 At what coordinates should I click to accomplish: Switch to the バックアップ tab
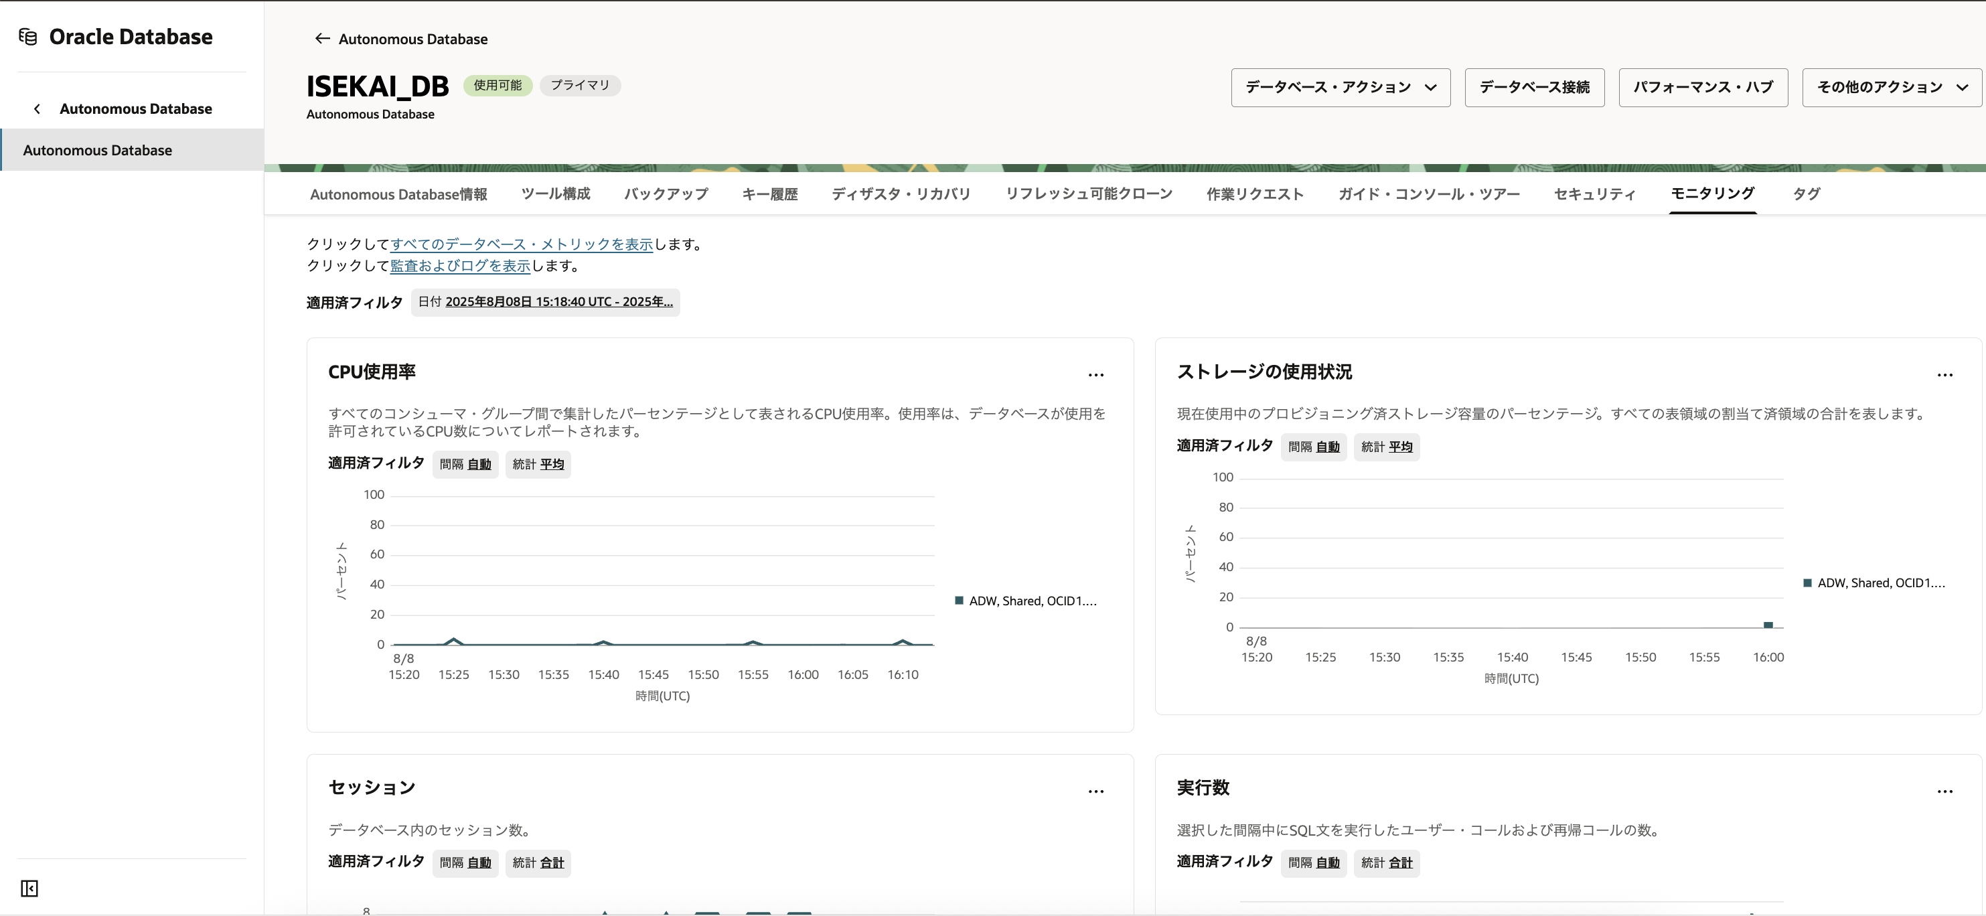[x=665, y=194]
